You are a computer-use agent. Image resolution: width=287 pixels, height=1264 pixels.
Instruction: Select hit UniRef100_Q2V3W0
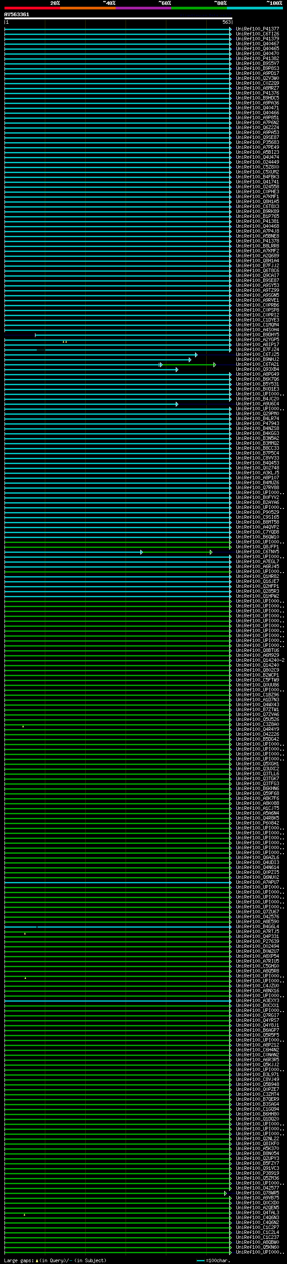point(257,78)
